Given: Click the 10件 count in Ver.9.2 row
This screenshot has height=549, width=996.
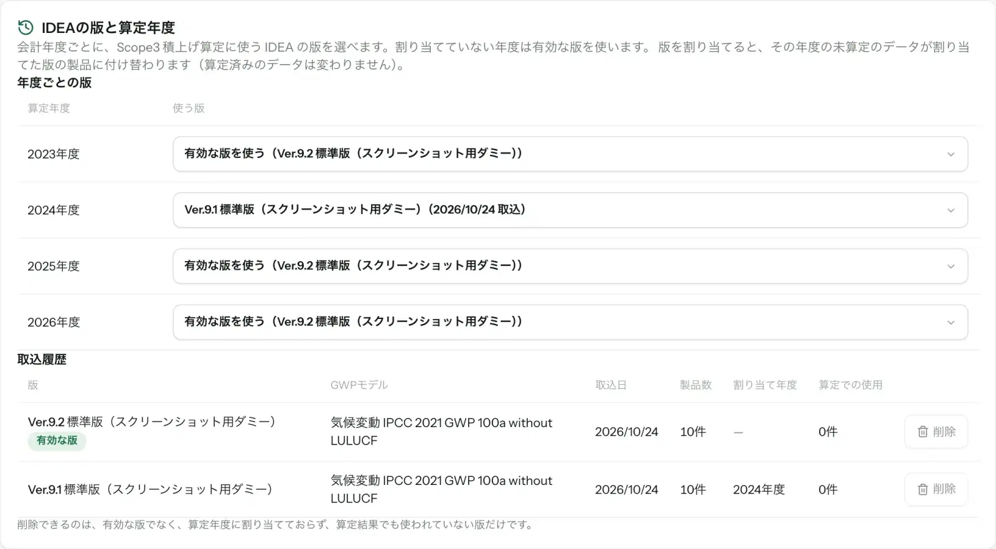Looking at the screenshot, I should (x=693, y=431).
